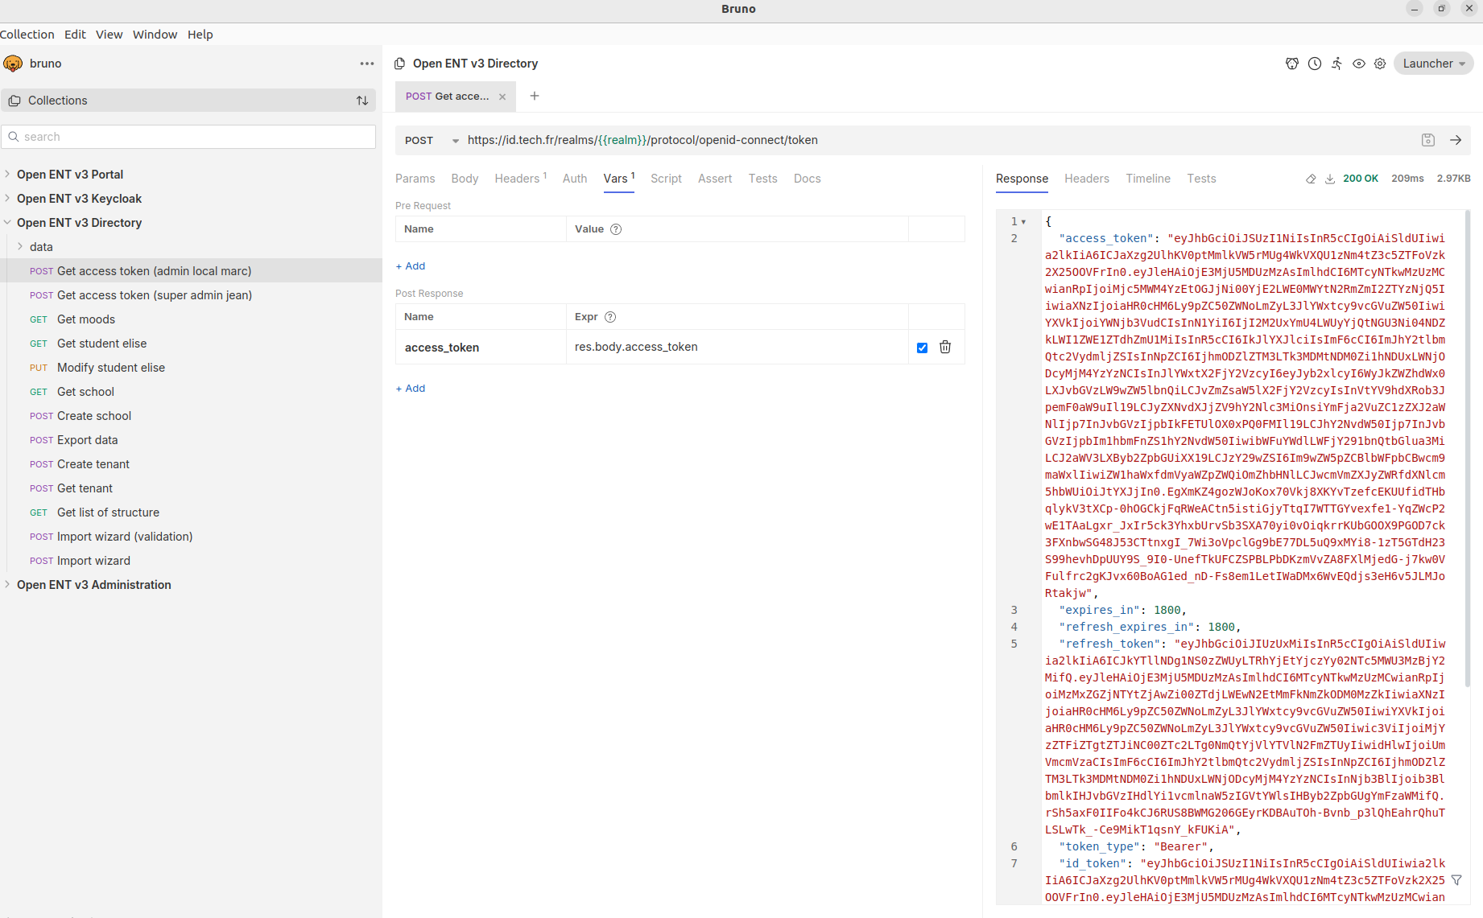Click the collections search field
The width and height of the screenshot is (1483, 918).
click(188, 137)
